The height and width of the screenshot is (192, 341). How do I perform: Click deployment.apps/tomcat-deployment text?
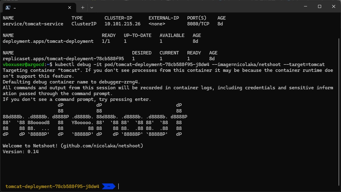click(x=48, y=41)
